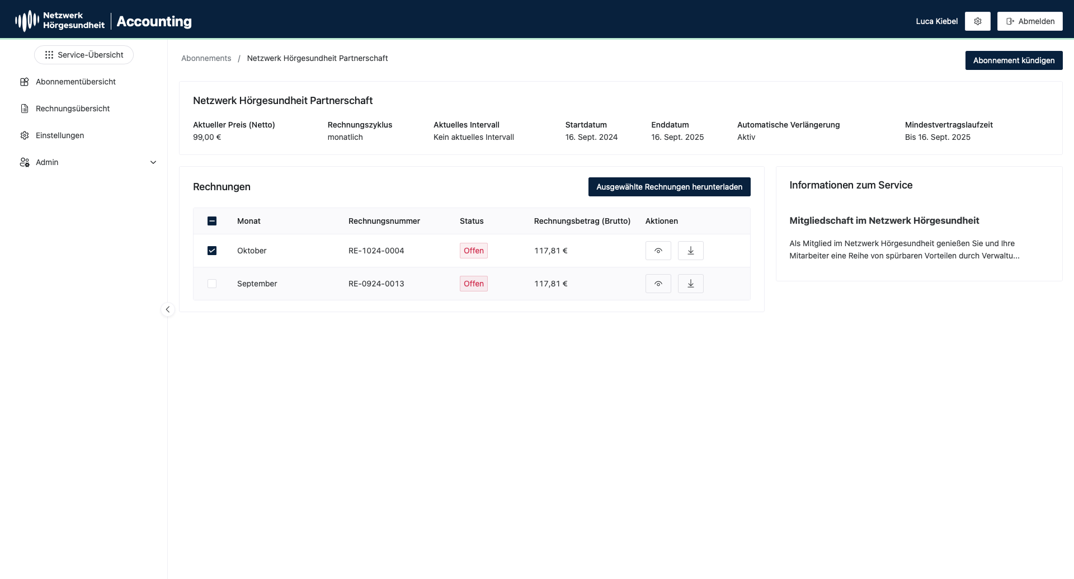Preview the September invoice with eye icon
The width and height of the screenshot is (1074, 579).
tap(658, 284)
